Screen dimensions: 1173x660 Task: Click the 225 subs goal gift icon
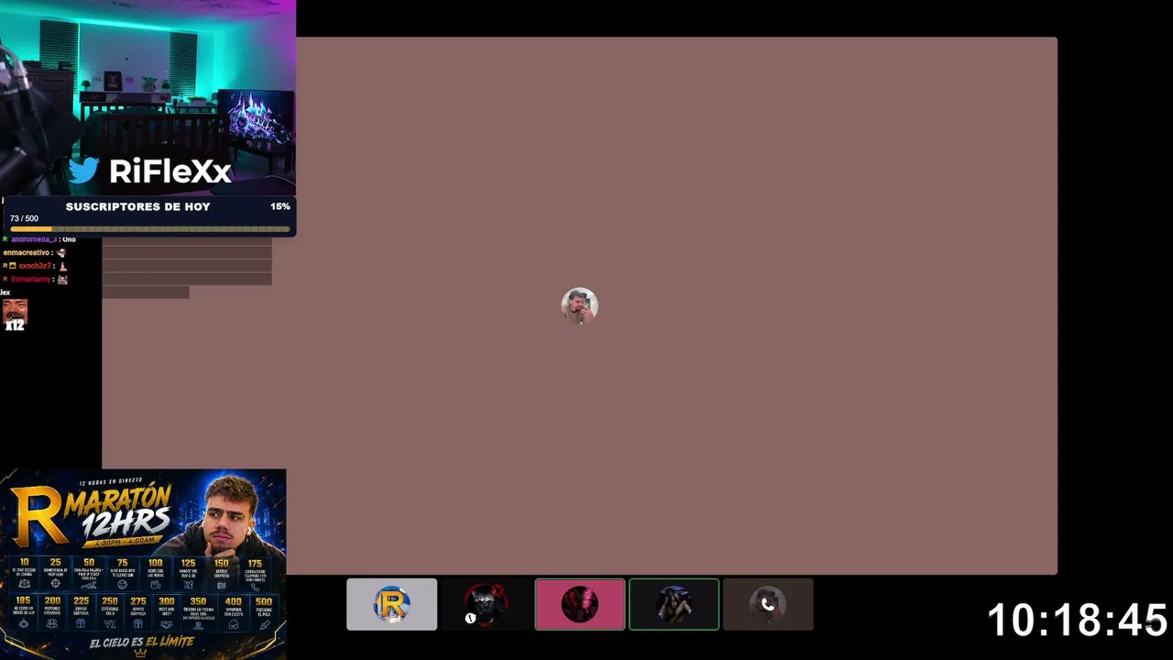tap(81, 623)
